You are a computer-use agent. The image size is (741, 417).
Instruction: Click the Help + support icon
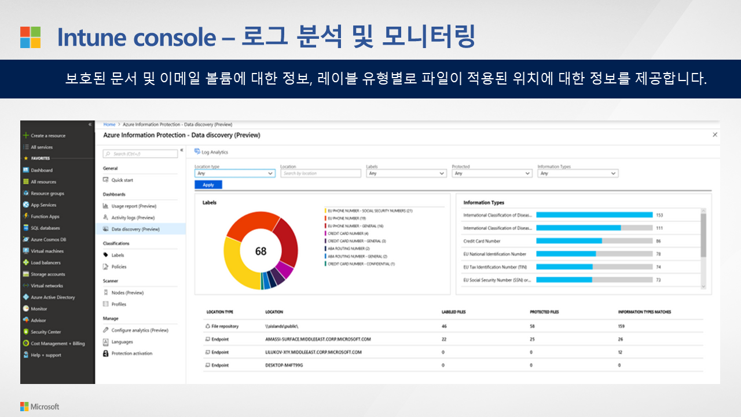pos(25,355)
